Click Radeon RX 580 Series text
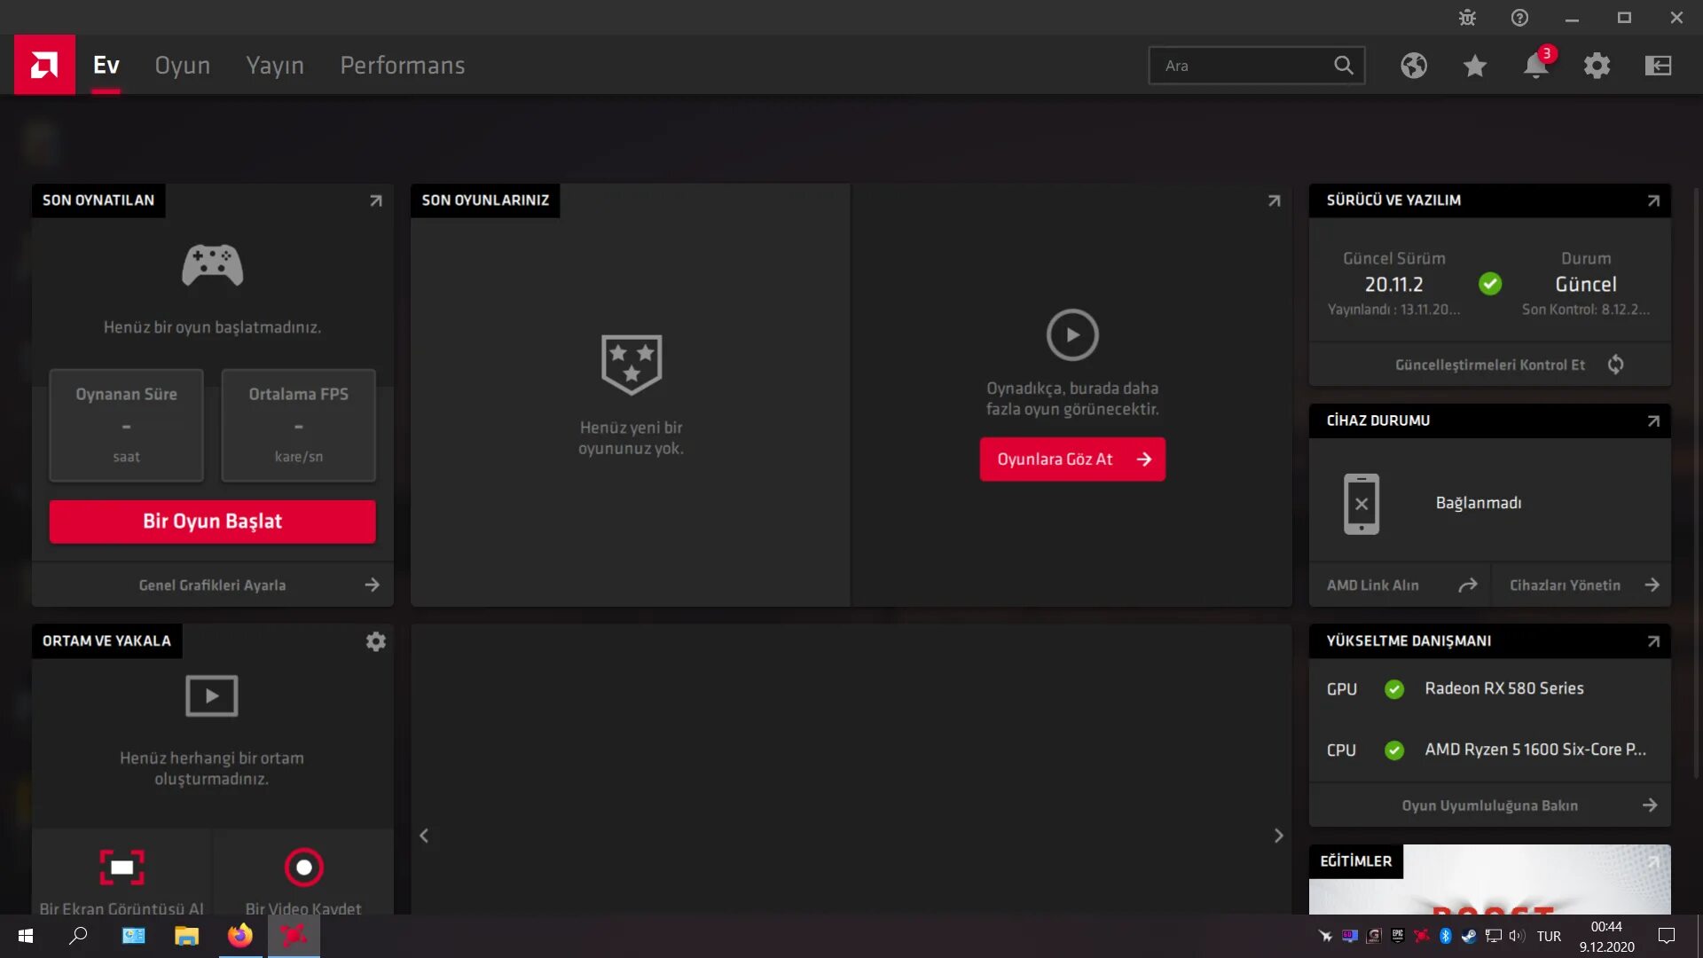Image resolution: width=1703 pixels, height=958 pixels. click(x=1504, y=688)
